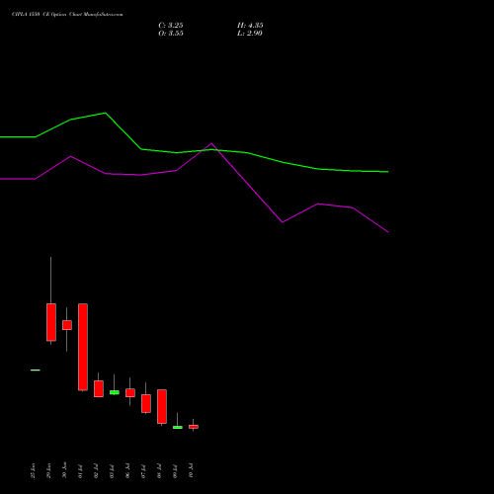
Task: Select the red candle with tall wick on 29 Jun
Action: (51, 322)
